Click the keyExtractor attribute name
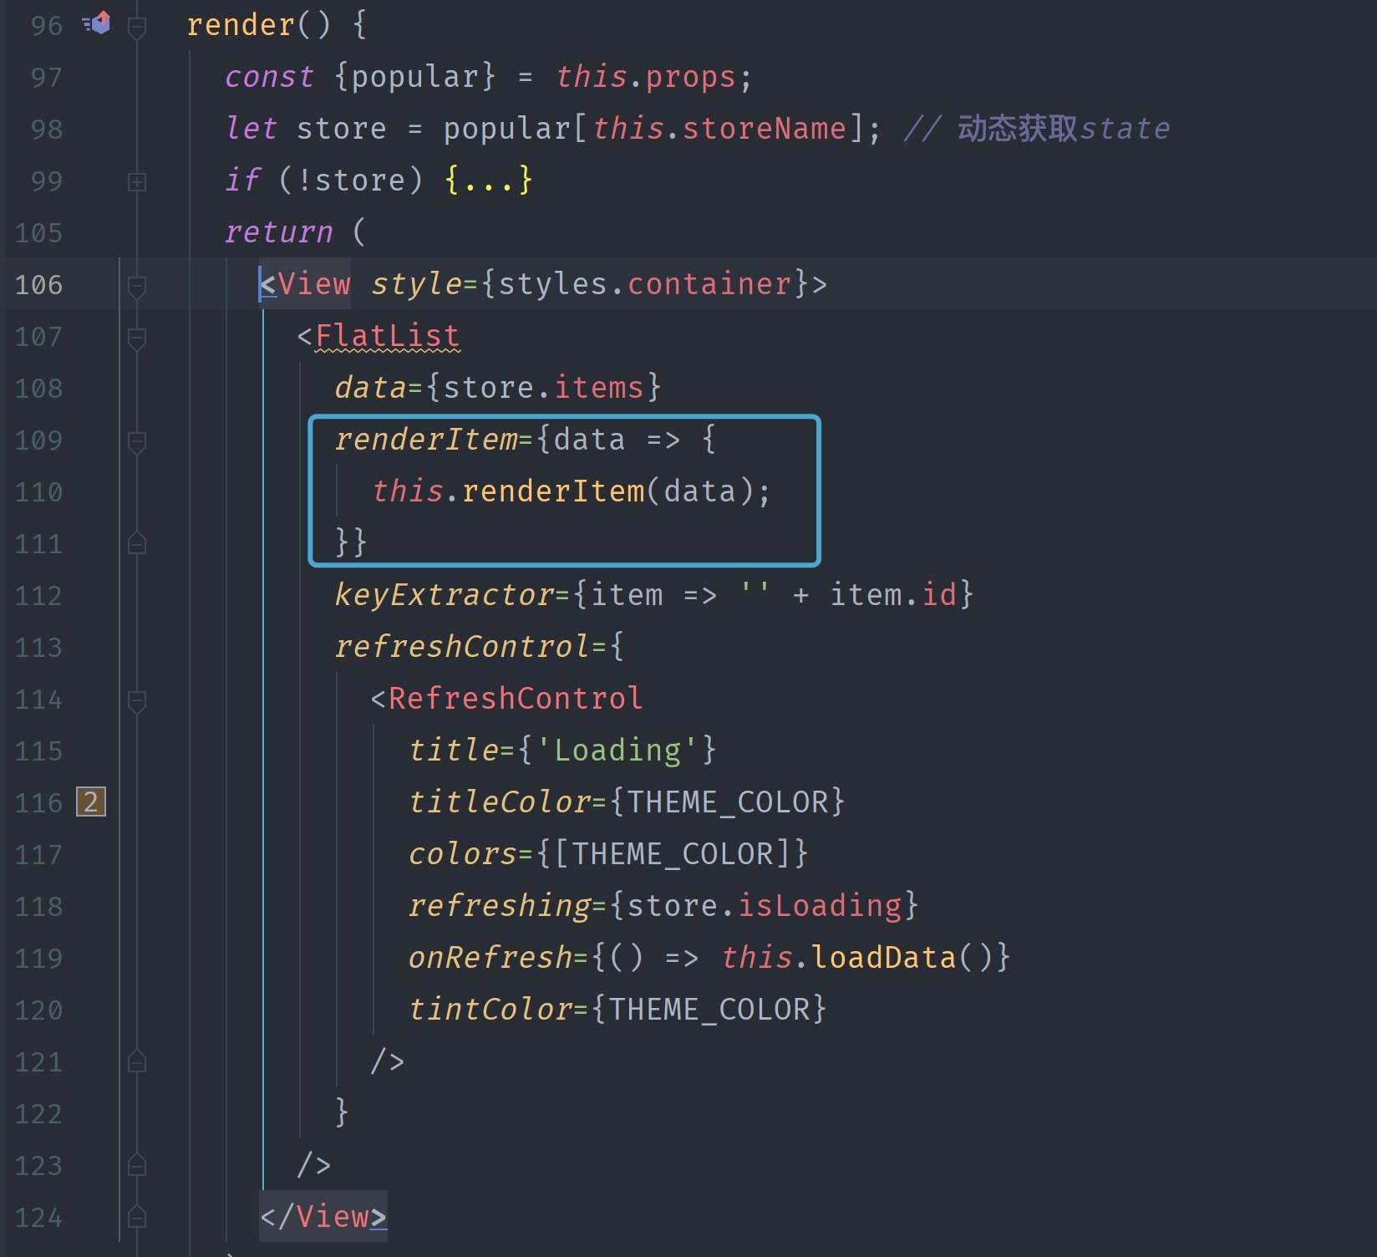The image size is (1377, 1257). pos(445,595)
